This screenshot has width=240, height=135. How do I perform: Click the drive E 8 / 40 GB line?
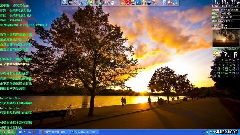pos(221,13)
